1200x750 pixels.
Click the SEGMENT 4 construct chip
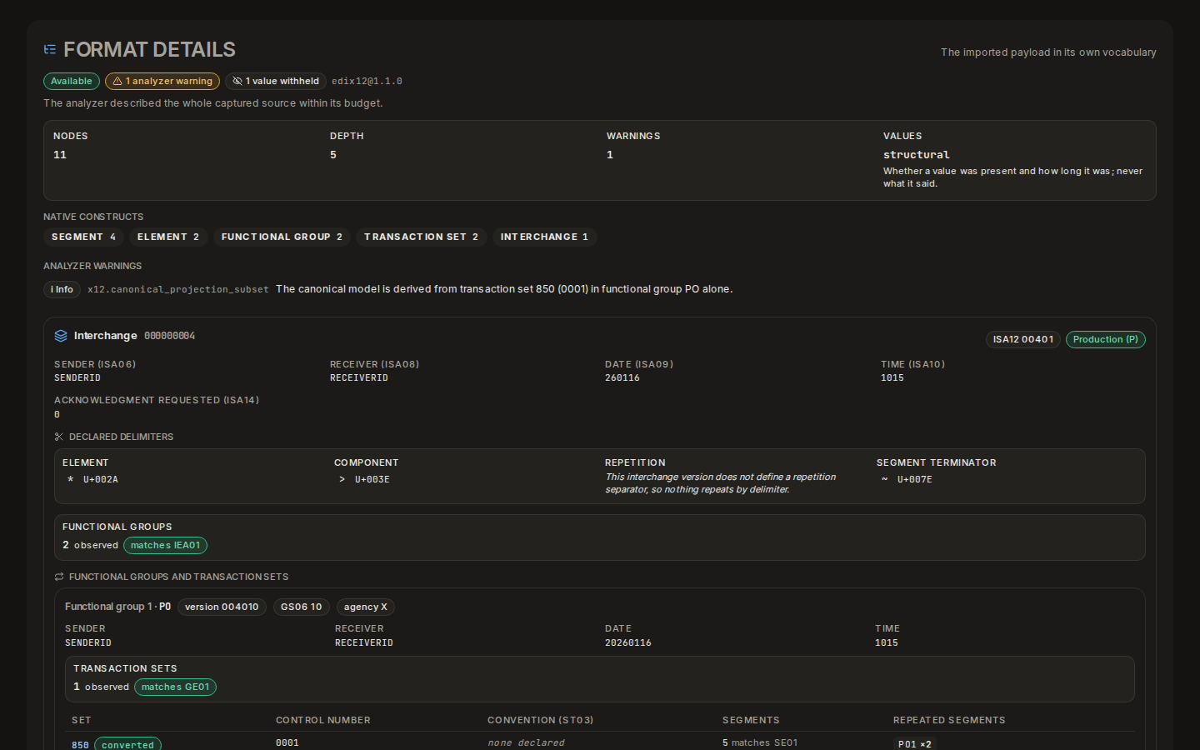[x=83, y=237]
